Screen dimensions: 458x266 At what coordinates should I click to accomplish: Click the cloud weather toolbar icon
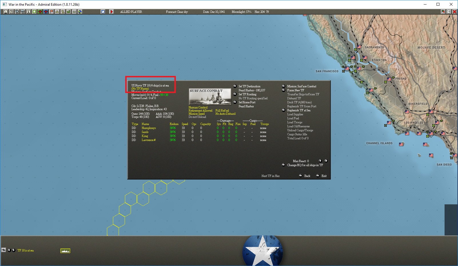pos(103,12)
